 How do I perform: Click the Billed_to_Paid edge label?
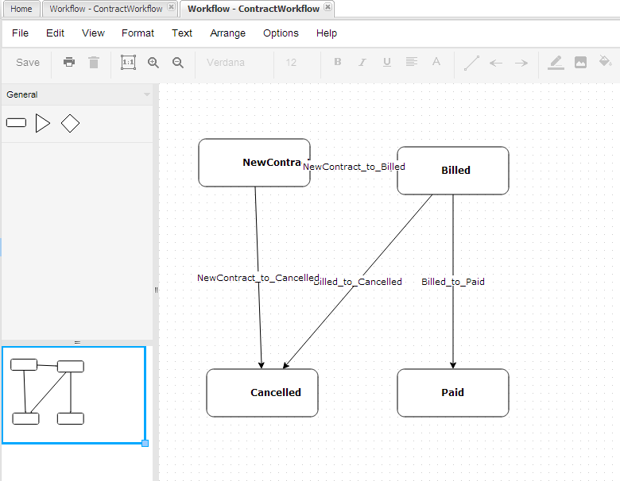453,282
